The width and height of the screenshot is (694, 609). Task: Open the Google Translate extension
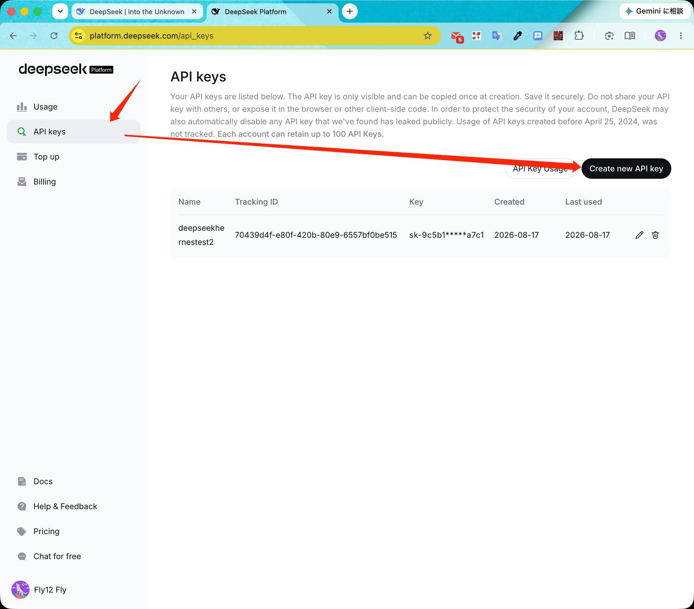[x=497, y=36]
